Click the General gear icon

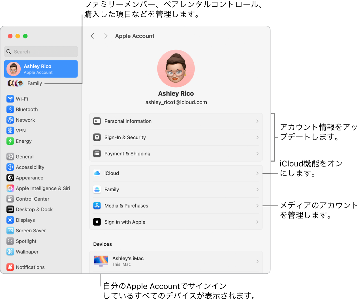(x=10, y=157)
